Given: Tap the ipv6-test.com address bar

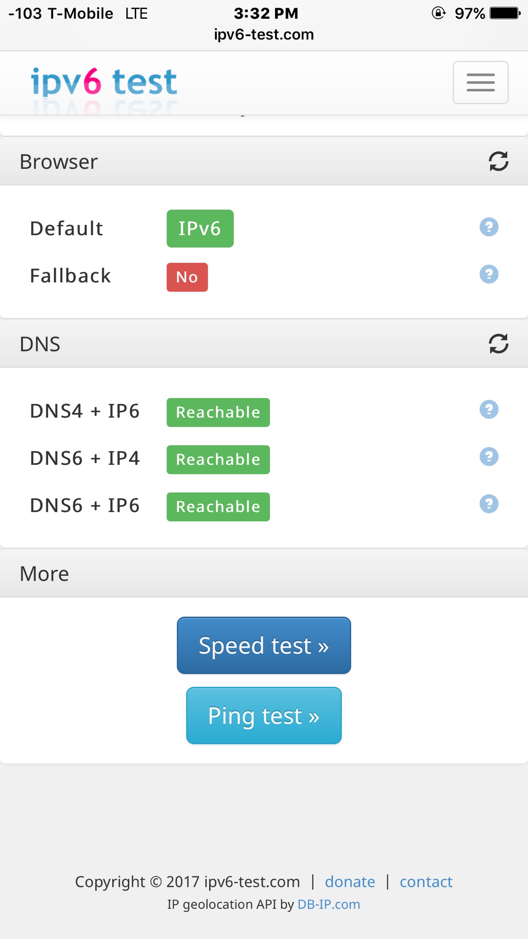Looking at the screenshot, I should (264, 34).
